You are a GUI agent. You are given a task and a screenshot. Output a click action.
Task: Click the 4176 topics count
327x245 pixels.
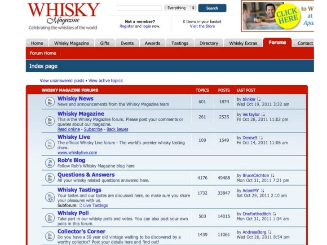click(x=202, y=178)
